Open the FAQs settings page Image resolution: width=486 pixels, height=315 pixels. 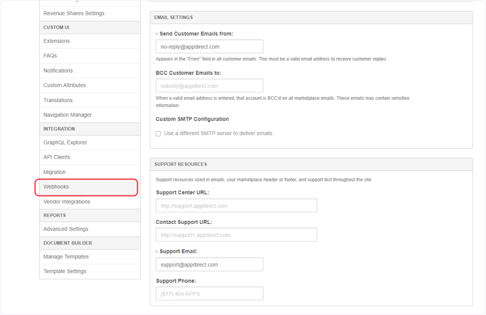pos(50,56)
